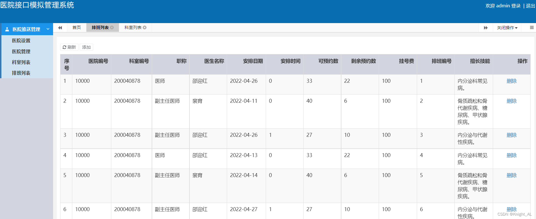This screenshot has width=536, height=219.
Task: Open 科室列表 in the sidebar
Action: [x=21, y=62]
